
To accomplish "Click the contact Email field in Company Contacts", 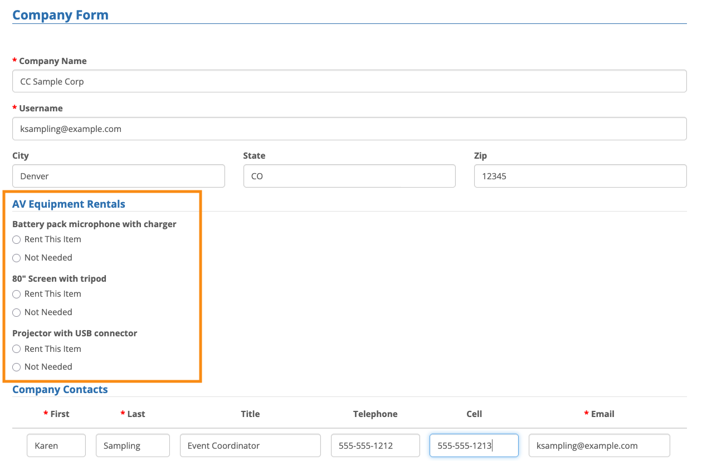I will point(598,445).
